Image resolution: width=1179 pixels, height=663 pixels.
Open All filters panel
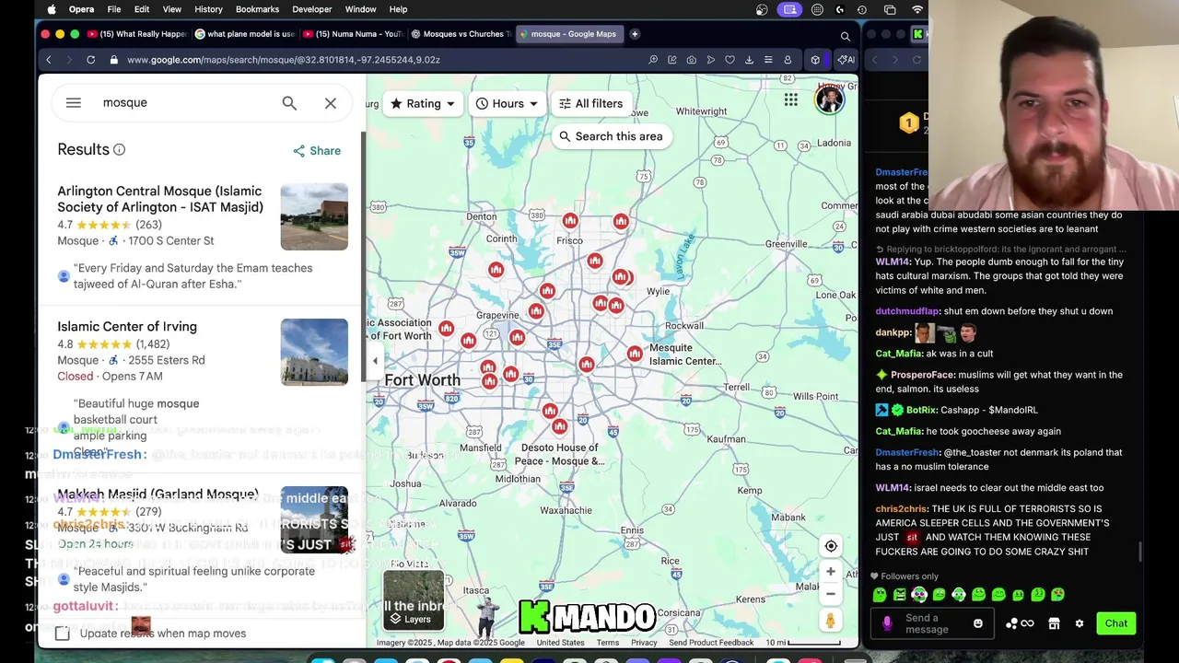590,103
